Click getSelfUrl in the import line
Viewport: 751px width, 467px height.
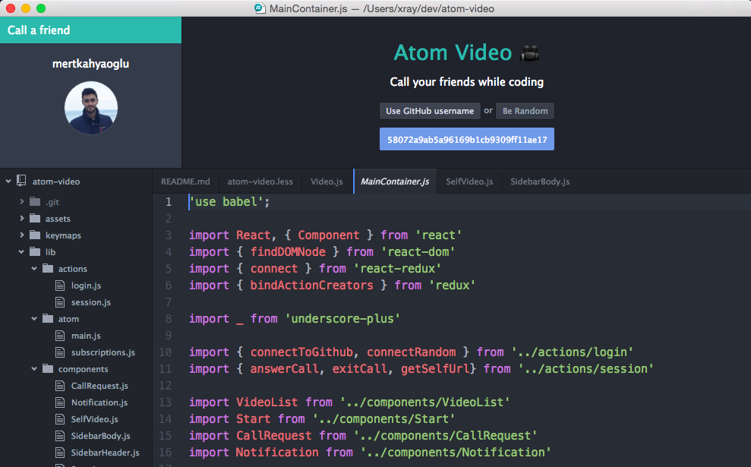[x=435, y=369]
